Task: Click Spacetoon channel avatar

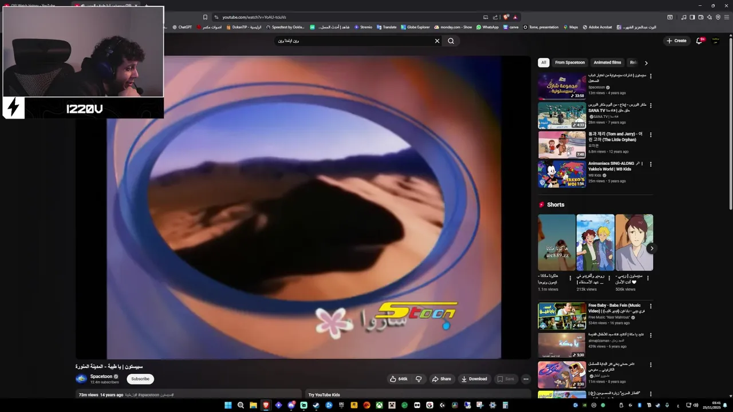Action: (81, 379)
